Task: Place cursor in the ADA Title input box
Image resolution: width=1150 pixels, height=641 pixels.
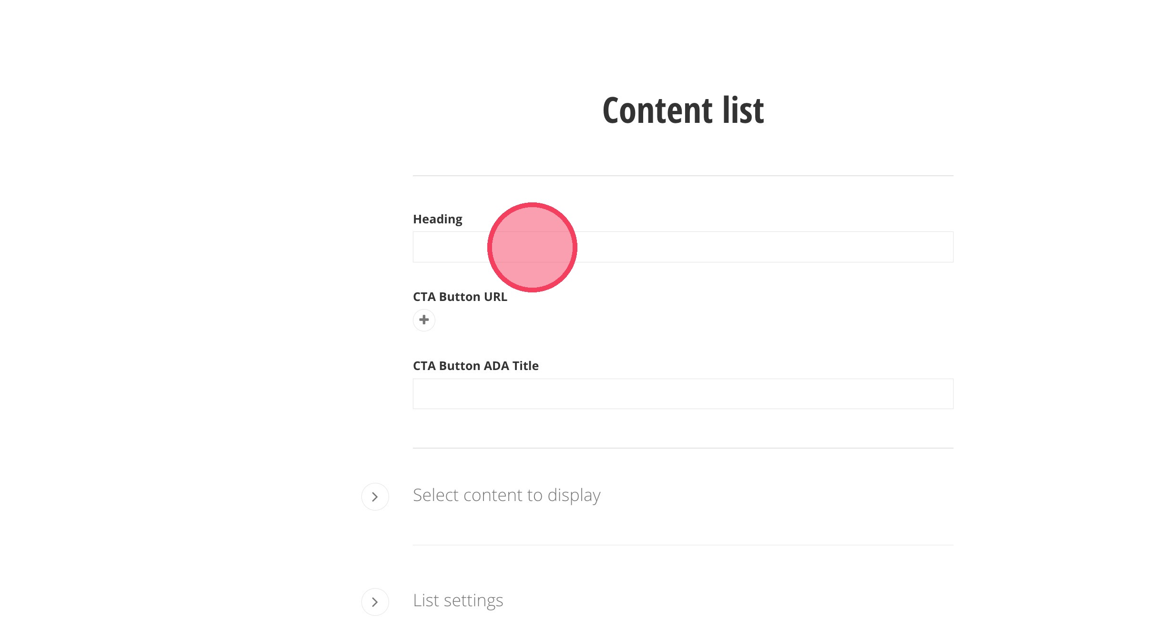Action: pyautogui.click(x=683, y=394)
